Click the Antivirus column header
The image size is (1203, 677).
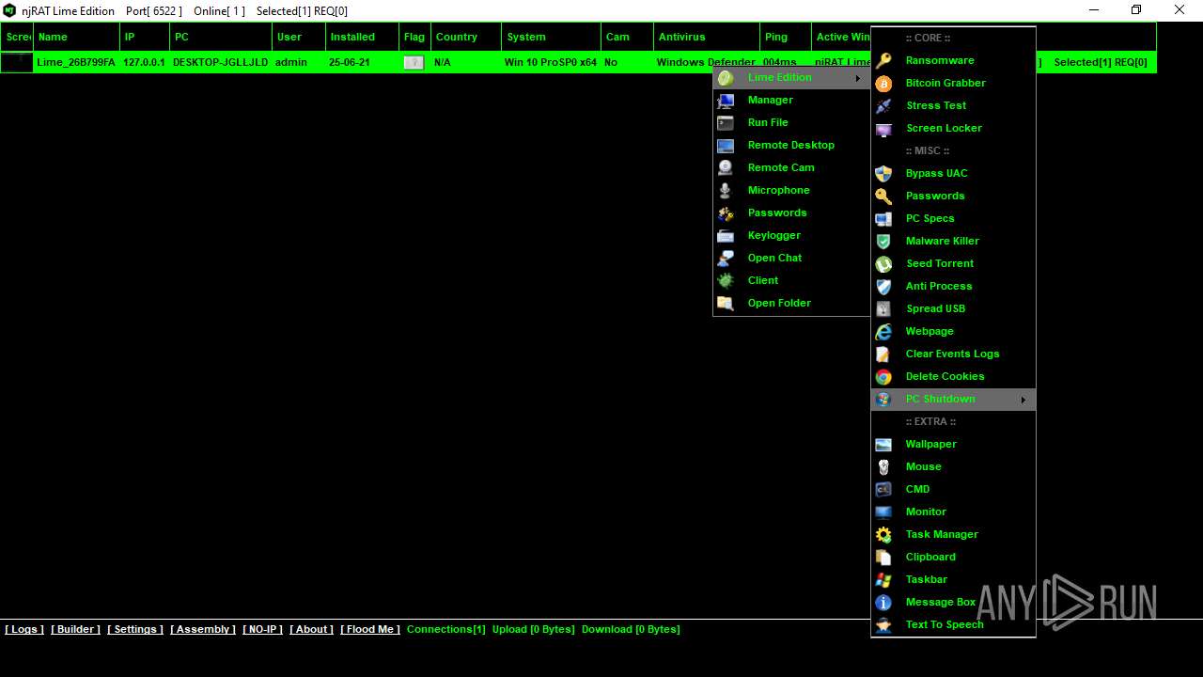coord(706,37)
